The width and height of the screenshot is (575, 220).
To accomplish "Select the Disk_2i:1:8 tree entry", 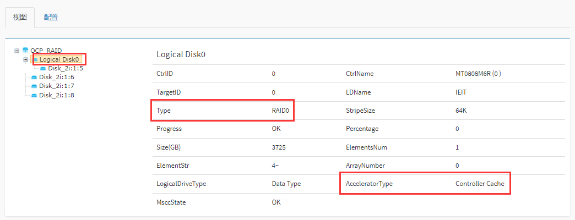I will coord(57,95).
